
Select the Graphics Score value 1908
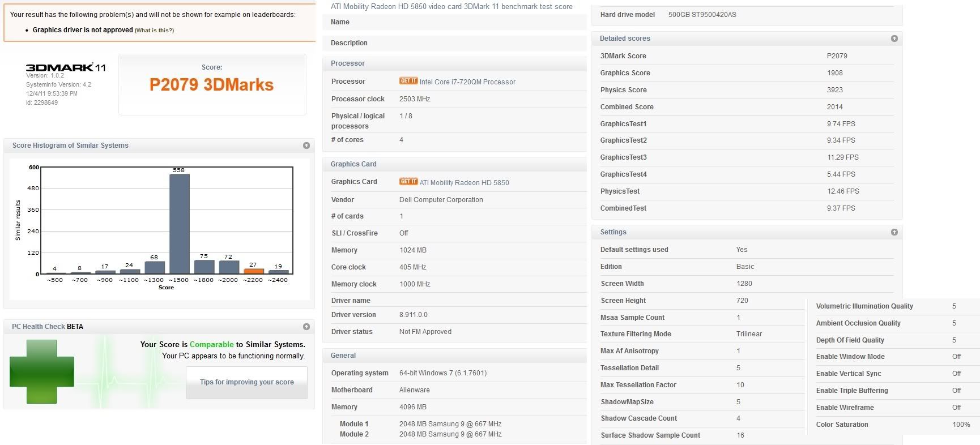[835, 73]
